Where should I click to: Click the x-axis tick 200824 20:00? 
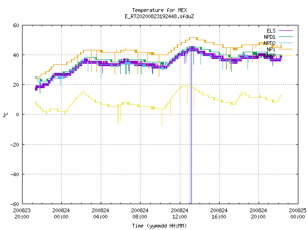(x=258, y=214)
